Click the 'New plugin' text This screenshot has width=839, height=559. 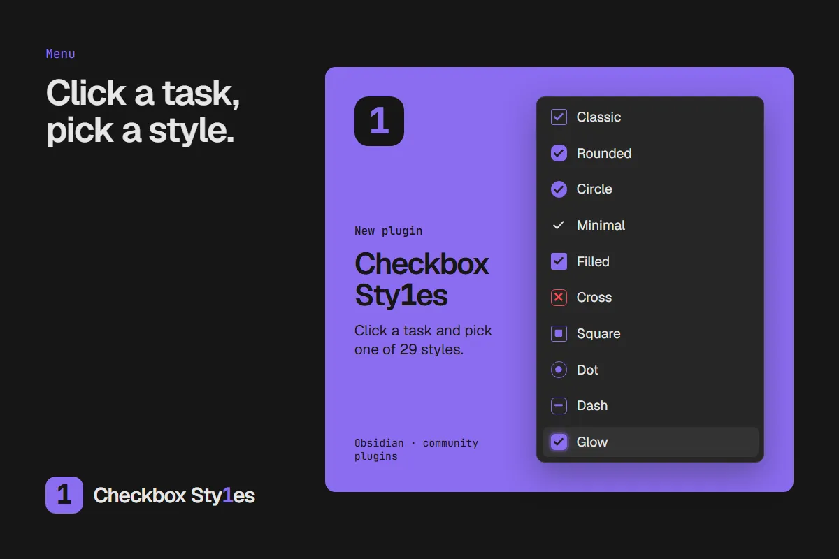pyautogui.click(x=388, y=231)
